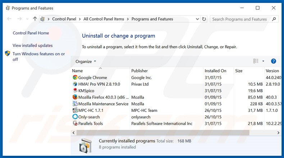The width and height of the screenshot is (284, 158).
Task: Click the Only-search program icon
Action: 75,117
